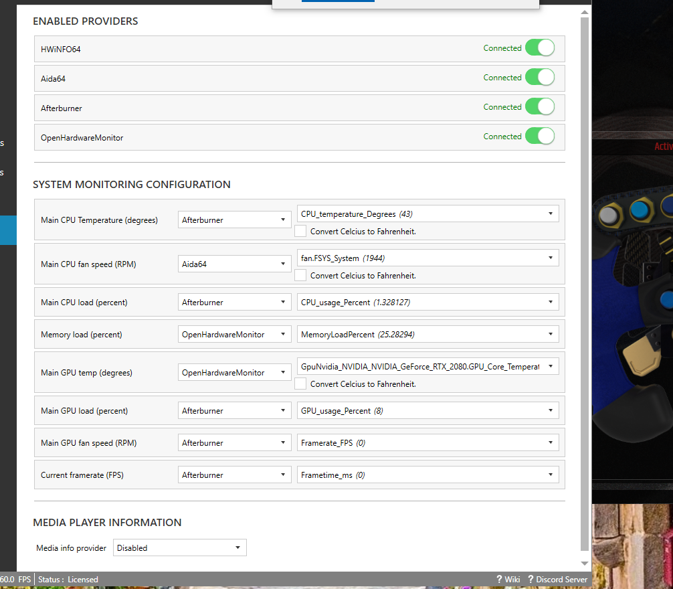Open GpuNvidia GPU_Core_Temperature sensor dropdown
Screen dimensions: 673x589
(427, 366)
